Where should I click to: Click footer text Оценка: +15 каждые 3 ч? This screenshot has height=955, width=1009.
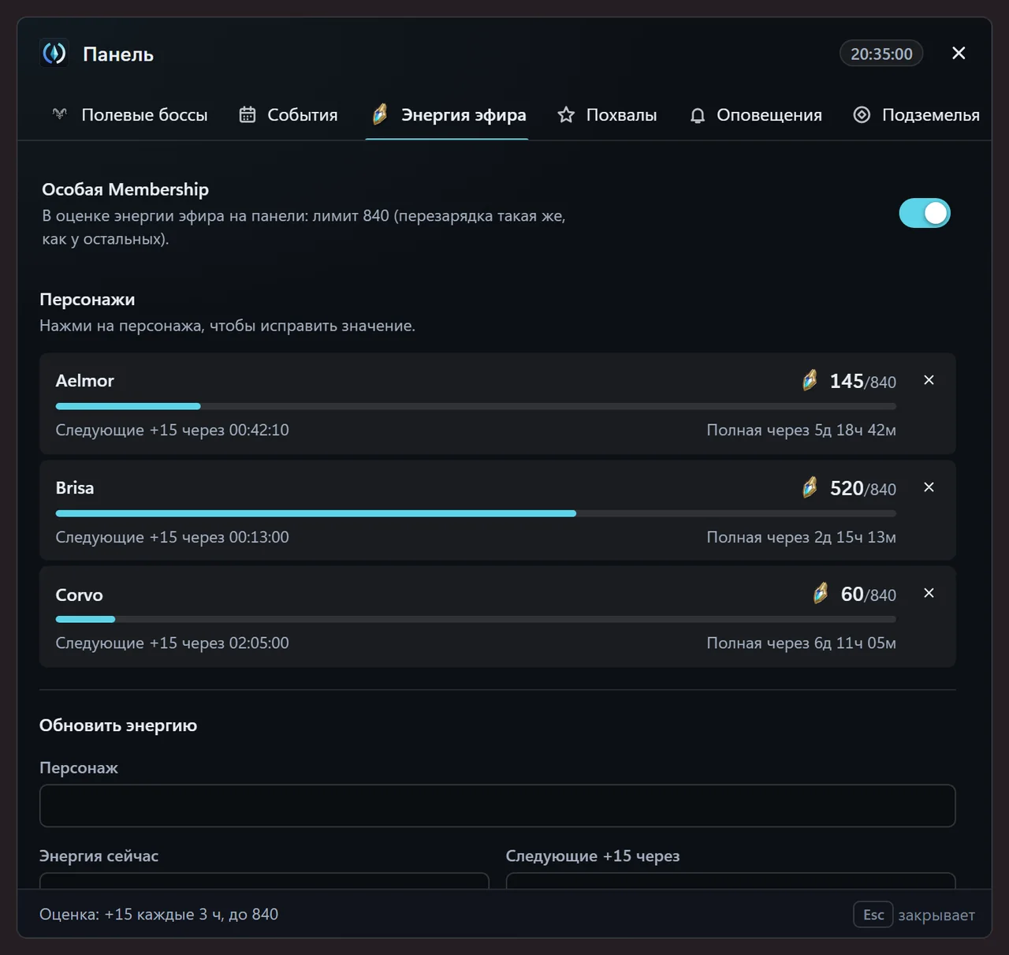pos(131,914)
